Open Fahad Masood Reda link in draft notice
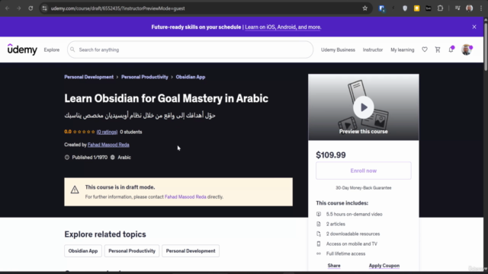This screenshot has width=488, height=274. pyautogui.click(x=185, y=197)
